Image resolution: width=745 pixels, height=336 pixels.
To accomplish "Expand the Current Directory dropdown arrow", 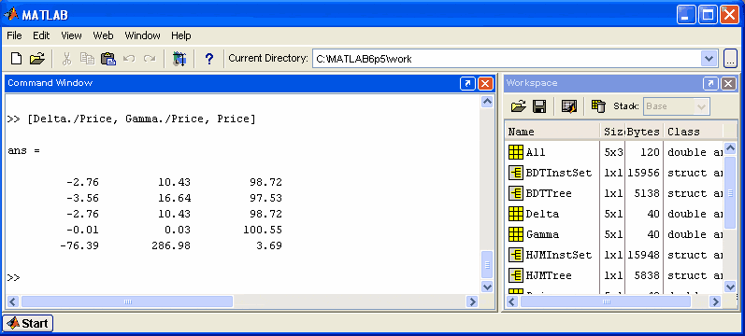I will pyautogui.click(x=709, y=59).
